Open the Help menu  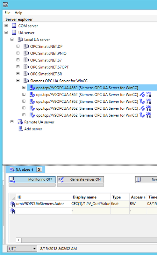click(x=18, y=13)
